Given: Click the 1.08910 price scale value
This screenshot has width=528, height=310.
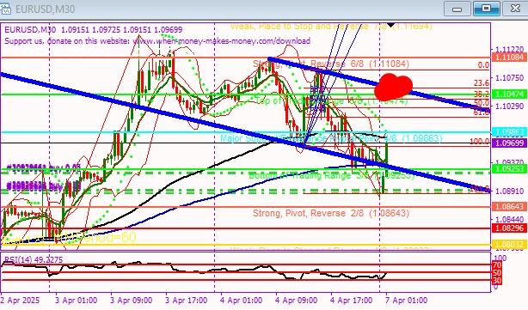Looking at the screenshot, I should pos(509,191).
